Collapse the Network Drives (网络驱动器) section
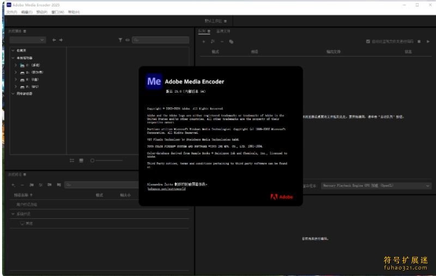Screen dimensions: 436x276 coord(13,94)
